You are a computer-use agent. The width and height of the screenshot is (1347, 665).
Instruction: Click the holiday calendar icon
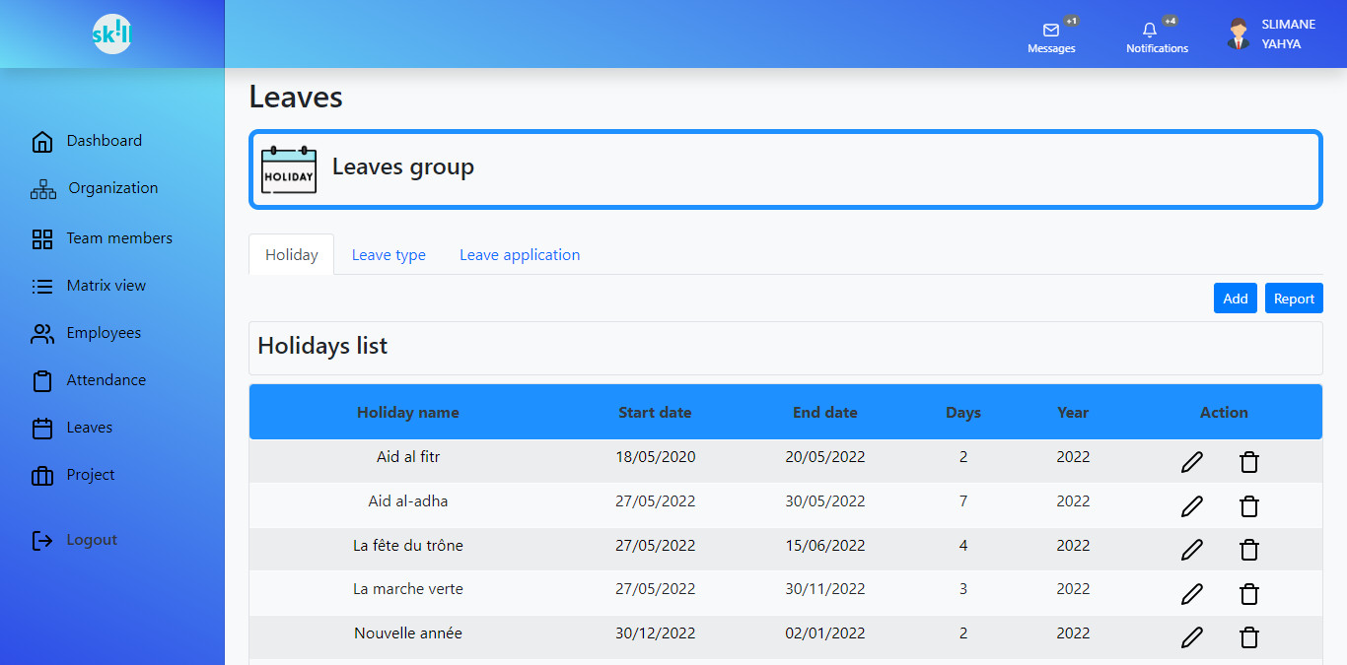coord(288,169)
